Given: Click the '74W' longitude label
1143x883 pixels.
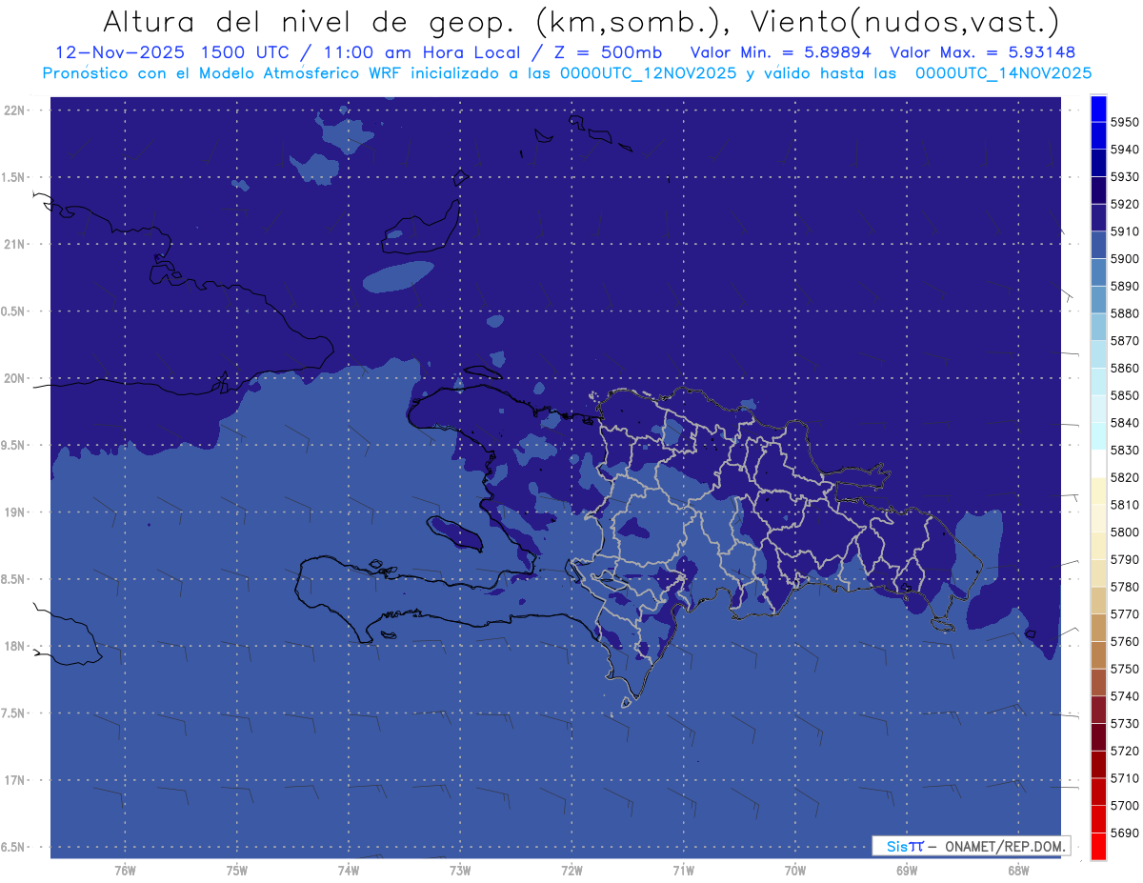Looking at the screenshot, I should 348,870.
